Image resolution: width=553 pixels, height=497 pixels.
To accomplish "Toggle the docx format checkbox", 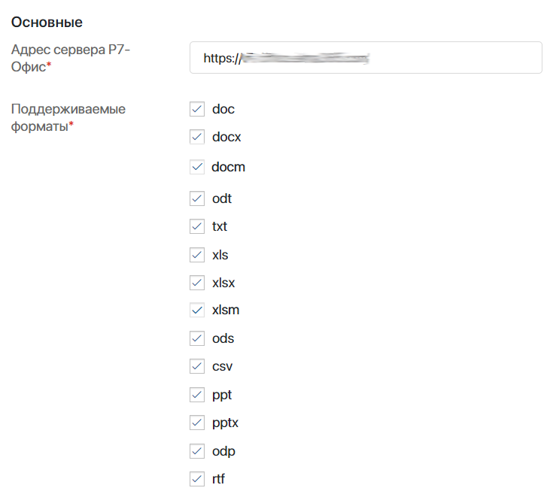I will [197, 137].
